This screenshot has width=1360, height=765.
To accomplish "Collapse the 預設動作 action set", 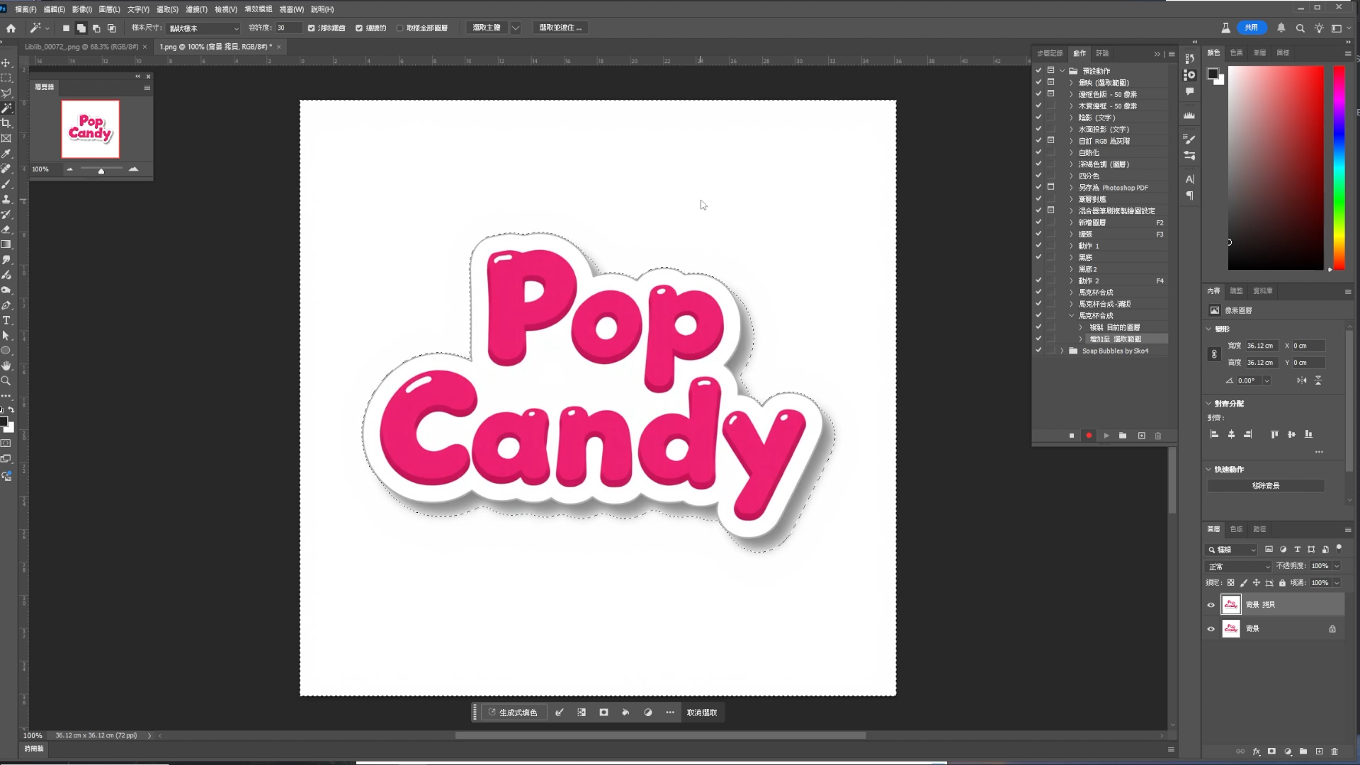I will 1062,71.
